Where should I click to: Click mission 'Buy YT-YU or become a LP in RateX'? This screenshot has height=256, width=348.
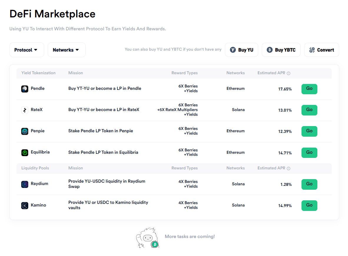click(x=104, y=110)
